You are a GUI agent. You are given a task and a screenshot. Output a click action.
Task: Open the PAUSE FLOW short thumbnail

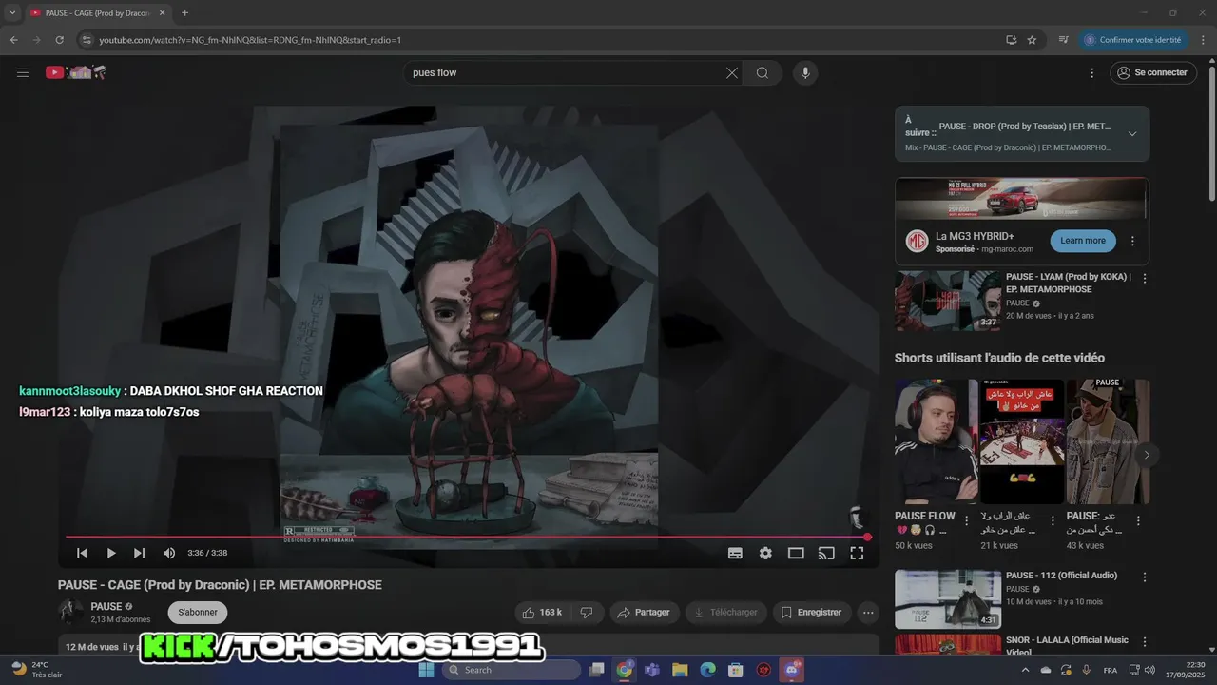point(937,441)
